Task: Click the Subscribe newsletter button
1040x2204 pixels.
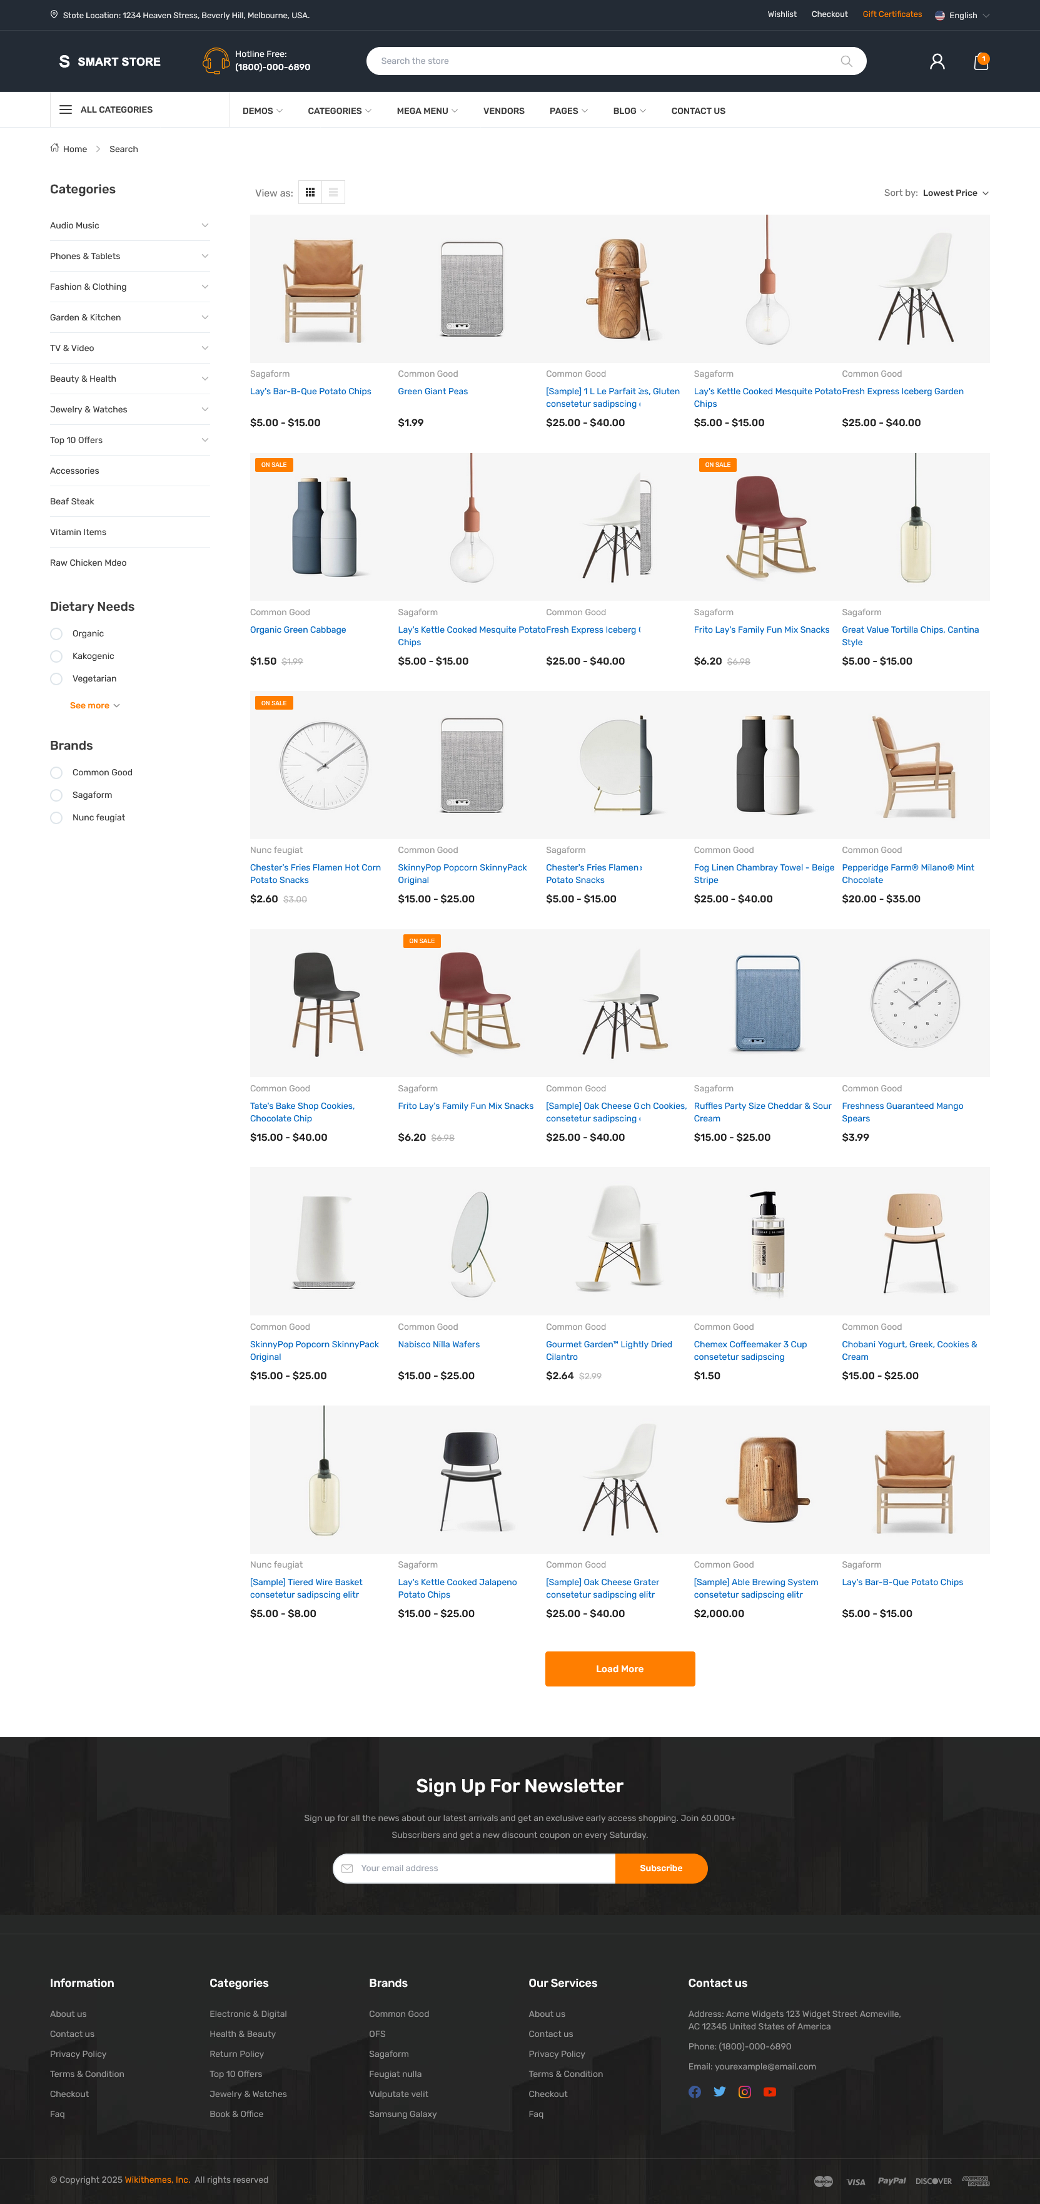Action: click(x=661, y=1869)
